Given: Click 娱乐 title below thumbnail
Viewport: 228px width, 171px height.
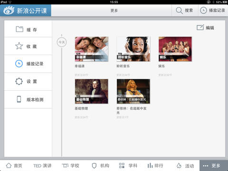Looking at the screenshot, I should 161,66.
